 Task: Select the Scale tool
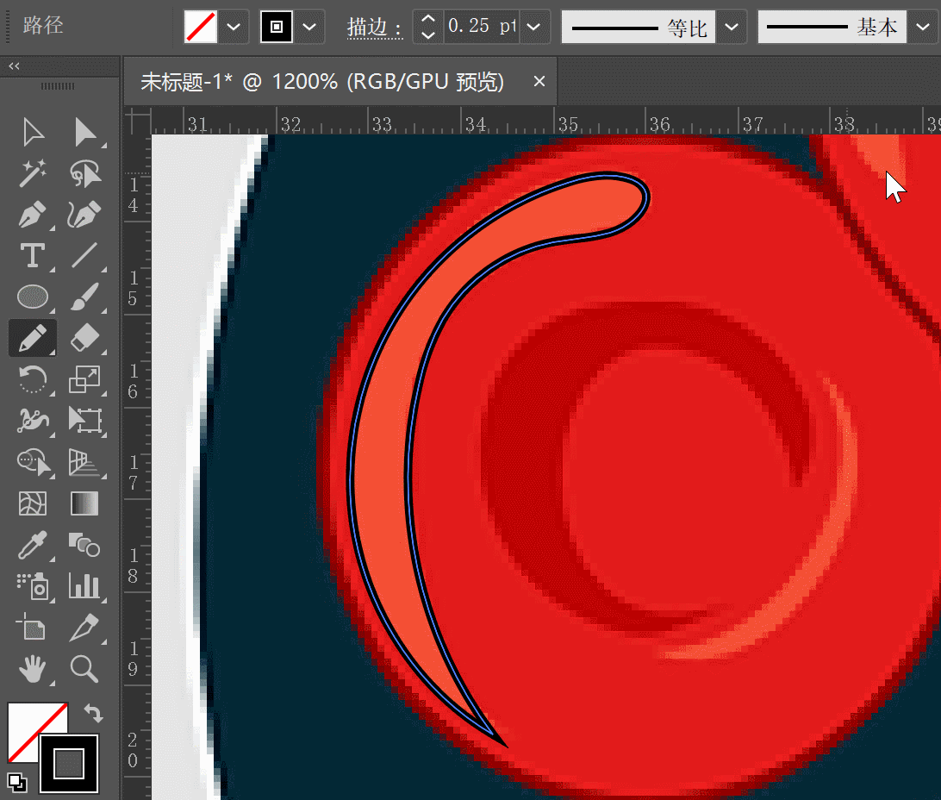pos(84,379)
